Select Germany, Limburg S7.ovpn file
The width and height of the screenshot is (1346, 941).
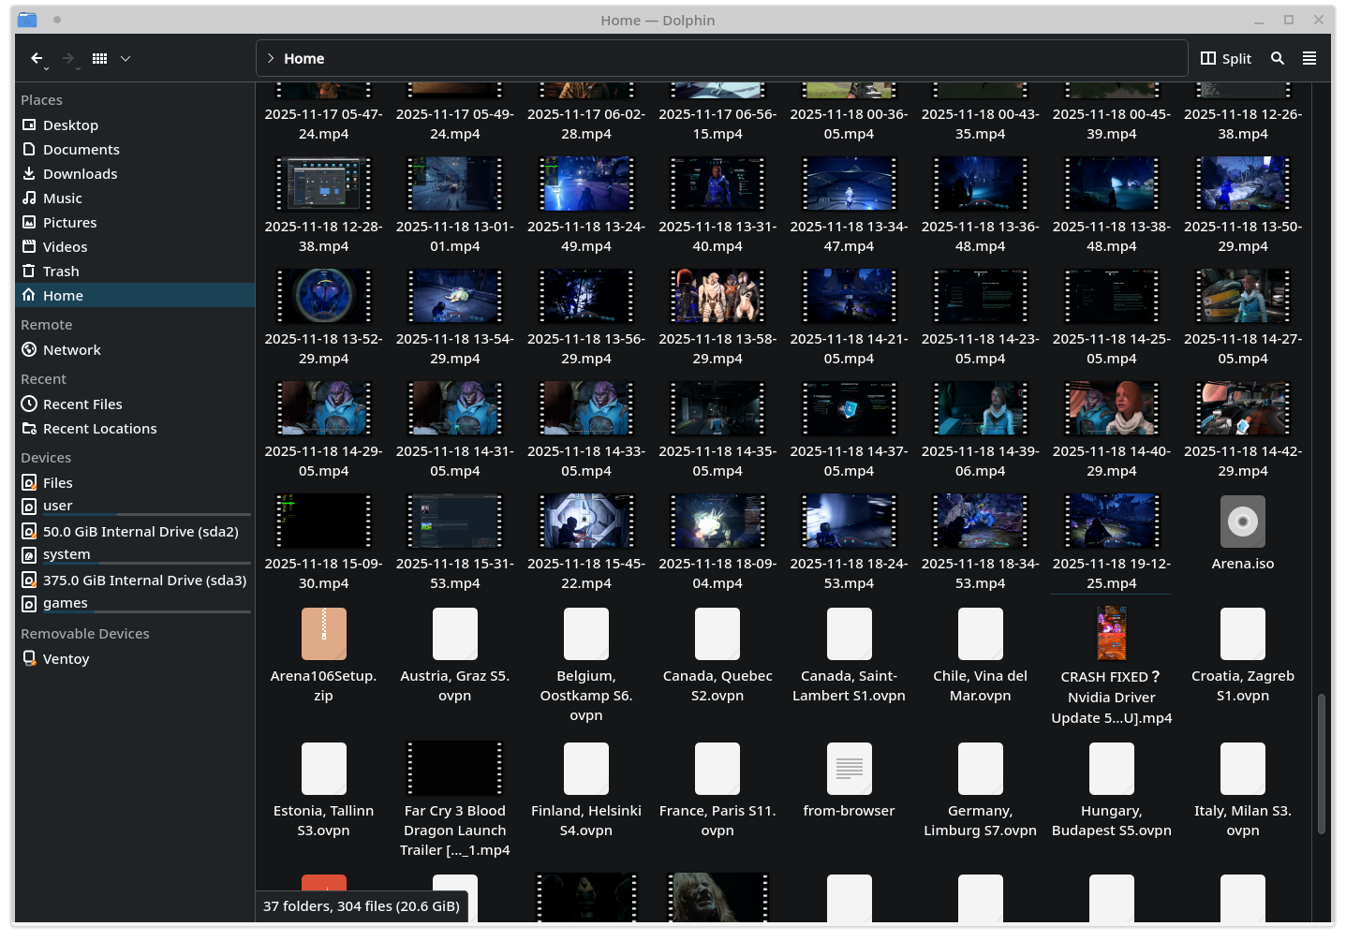pyautogui.click(x=981, y=790)
